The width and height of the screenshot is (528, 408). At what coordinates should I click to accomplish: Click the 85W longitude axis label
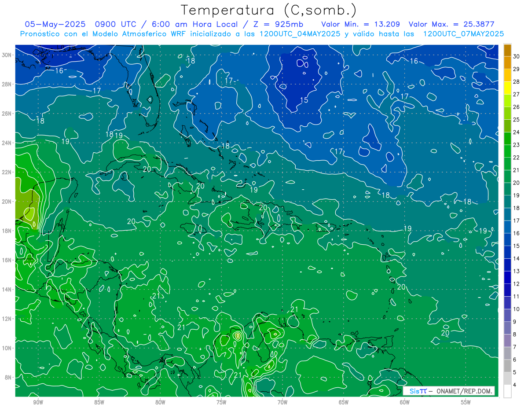(99, 402)
